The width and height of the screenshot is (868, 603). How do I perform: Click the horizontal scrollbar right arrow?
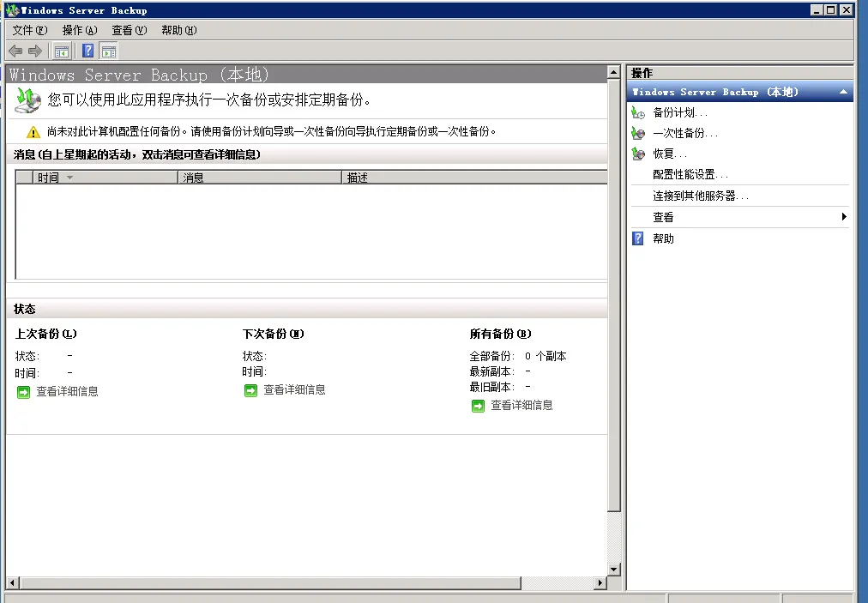[600, 583]
